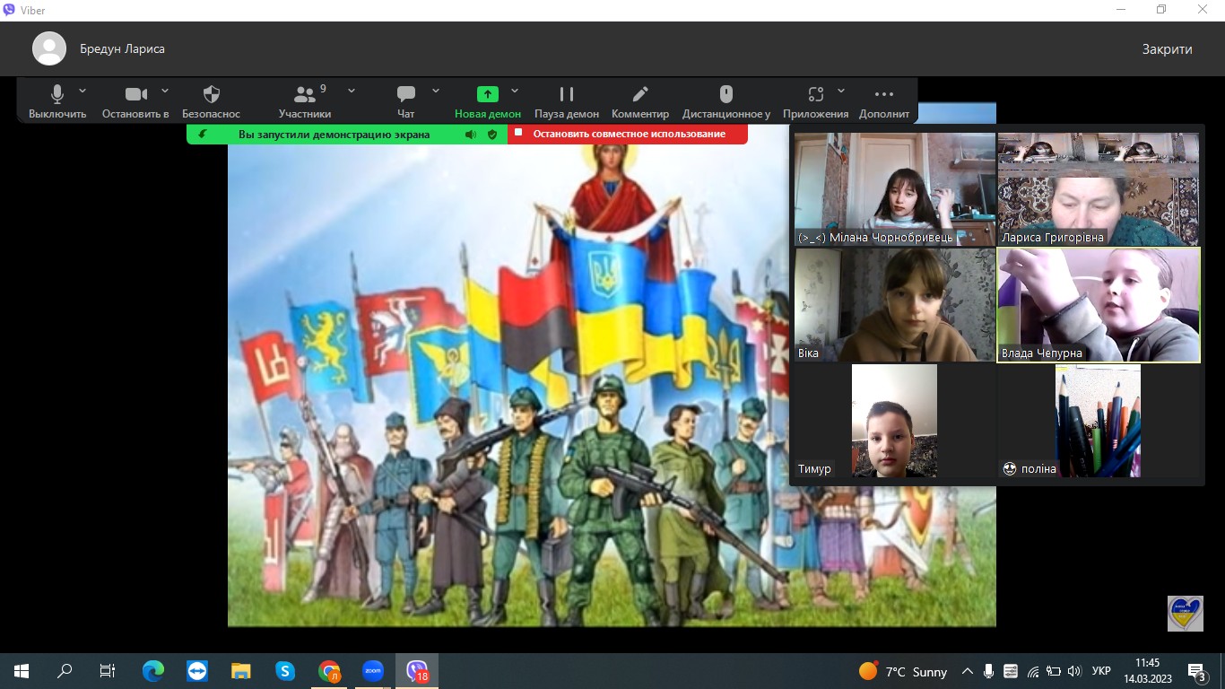Viewport: 1225px width, 689px height.
Task: Open the video options arrow
Action: coord(165,91)
